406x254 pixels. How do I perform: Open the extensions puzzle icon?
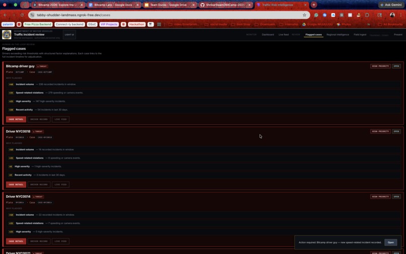tap(367, 15)
